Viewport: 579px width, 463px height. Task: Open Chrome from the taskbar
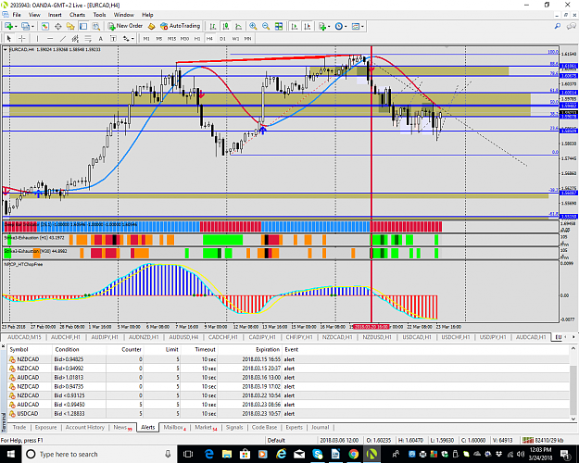tap(354, 454)
